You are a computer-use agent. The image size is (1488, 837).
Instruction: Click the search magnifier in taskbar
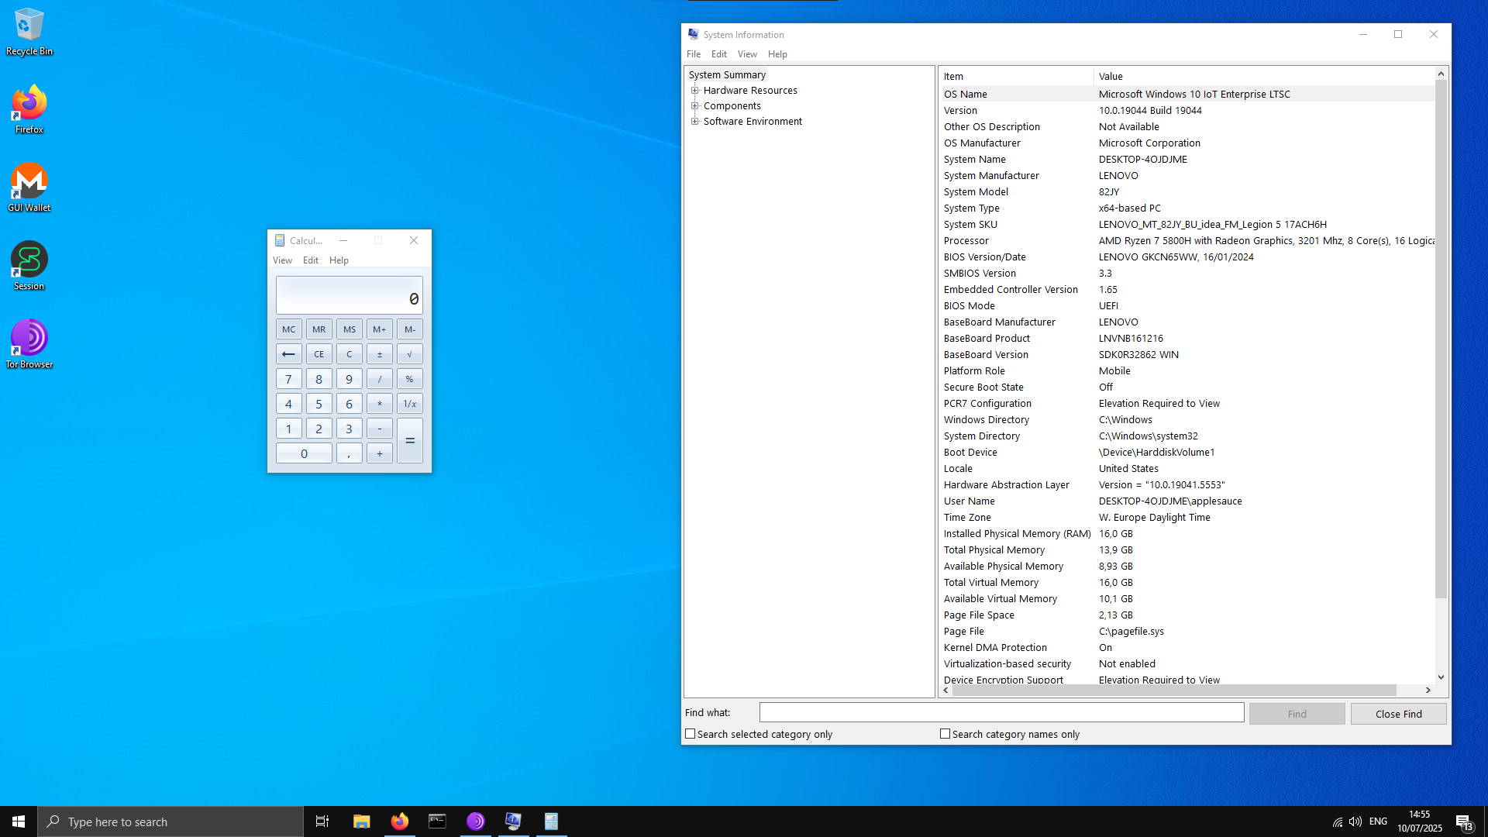pos(53,821)
